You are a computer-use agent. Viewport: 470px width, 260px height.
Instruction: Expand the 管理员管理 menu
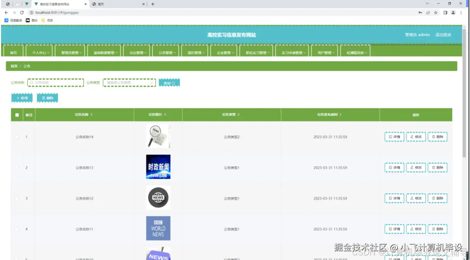(x=70, y=50)
